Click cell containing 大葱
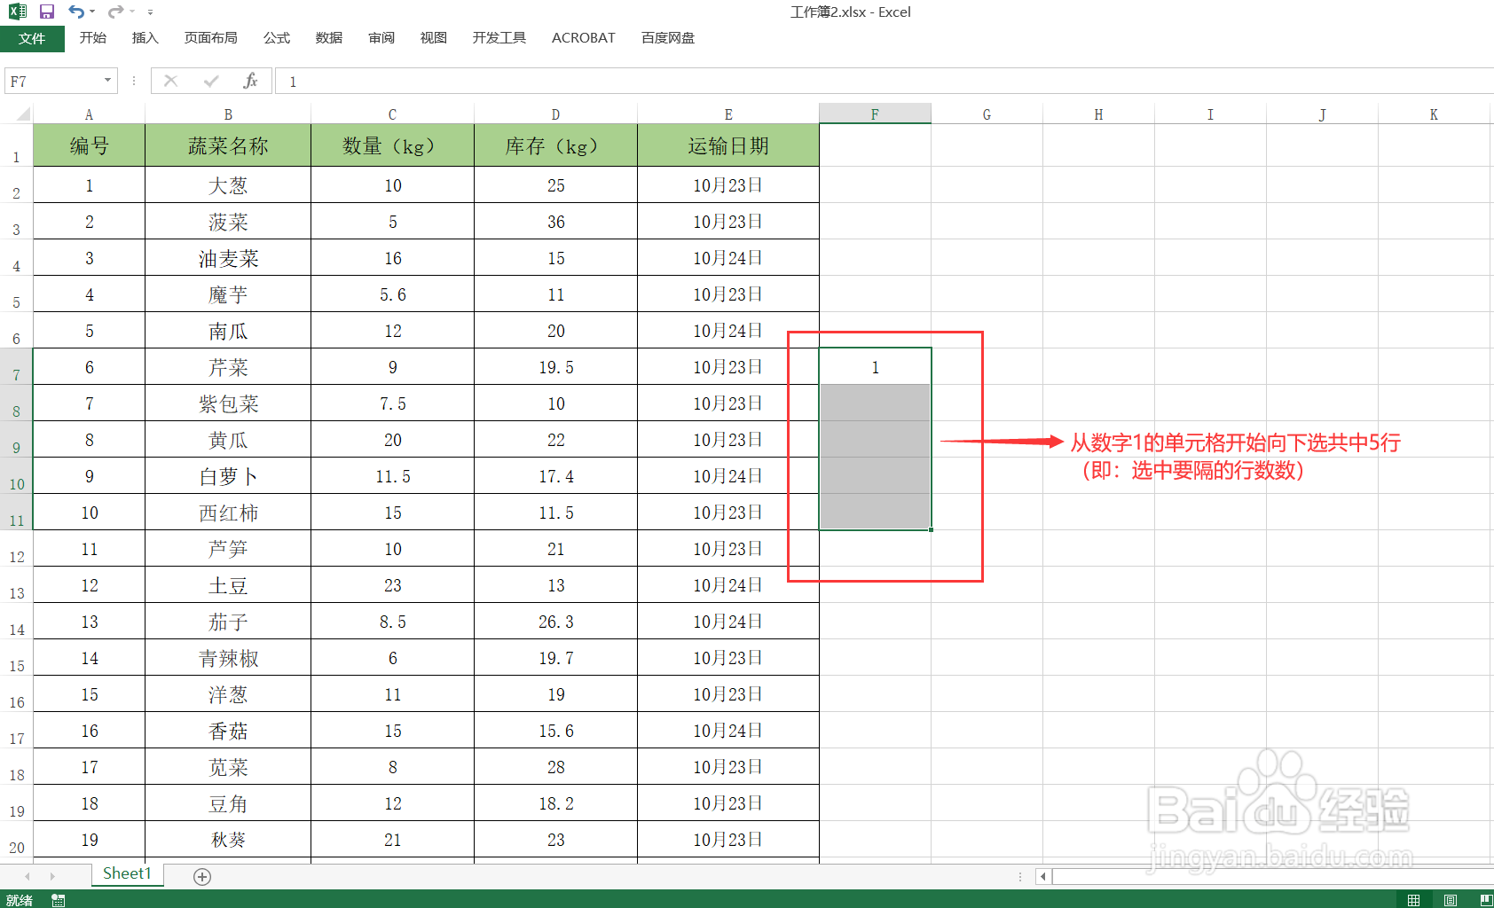1494x908 pixels. click(x=228, y=185)
